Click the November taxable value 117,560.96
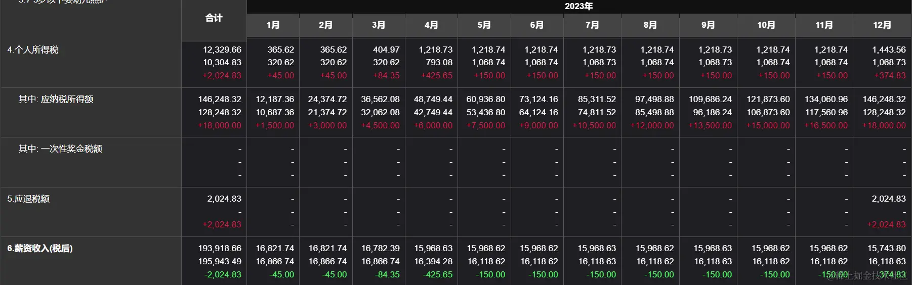 826,112
